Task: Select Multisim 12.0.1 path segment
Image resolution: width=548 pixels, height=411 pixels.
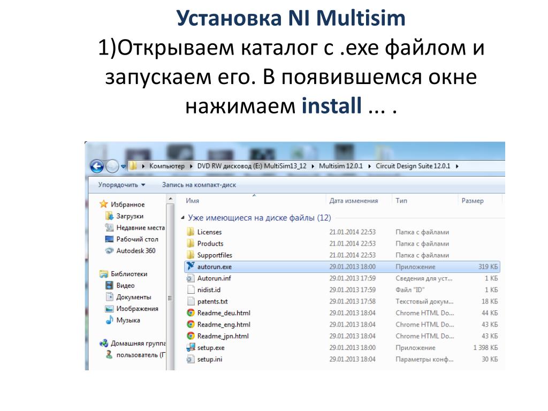Action: (x=341, y=166)
